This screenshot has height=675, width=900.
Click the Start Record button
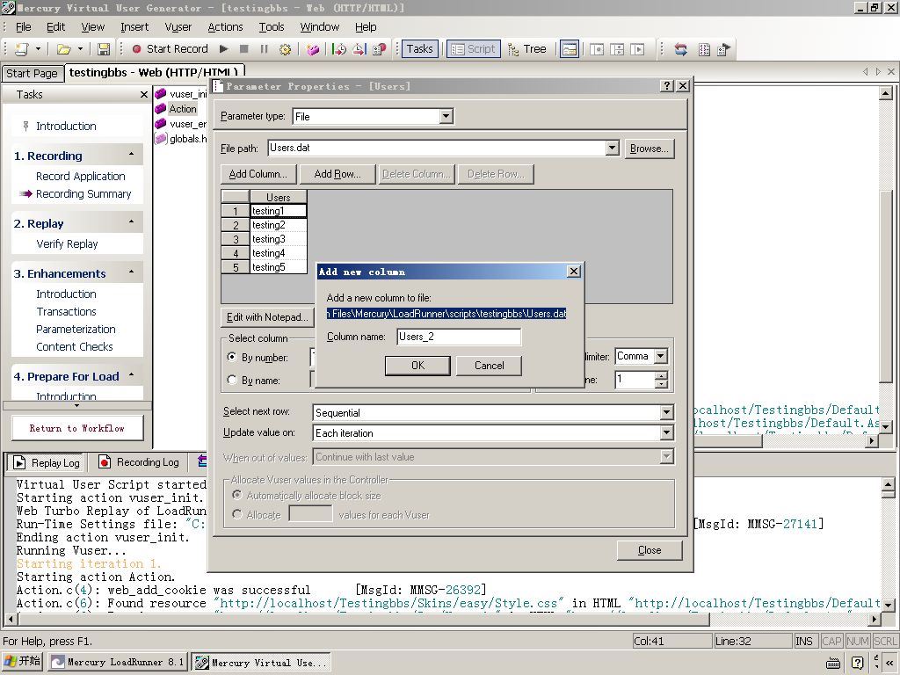point(170,49)
